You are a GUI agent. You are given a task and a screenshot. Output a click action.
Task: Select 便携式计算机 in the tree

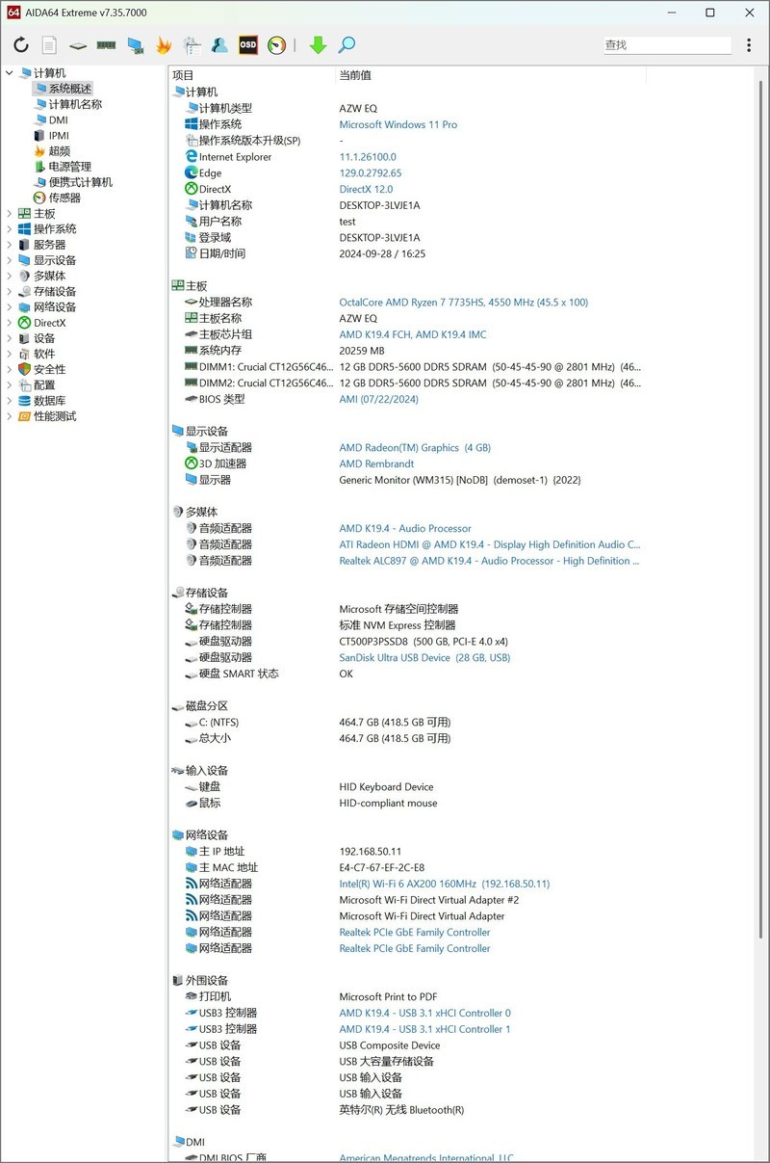[81, 182]
